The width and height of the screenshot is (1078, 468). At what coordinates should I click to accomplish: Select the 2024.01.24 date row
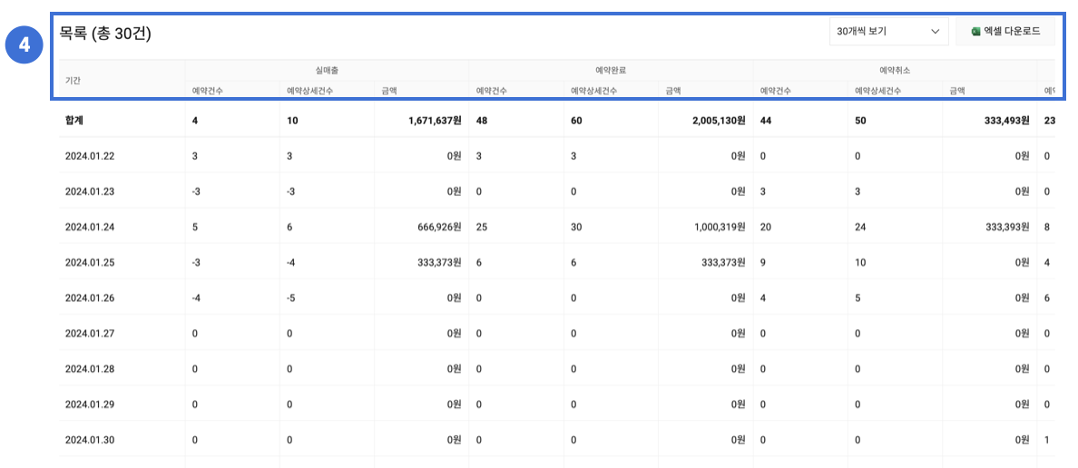pos(90,227)
